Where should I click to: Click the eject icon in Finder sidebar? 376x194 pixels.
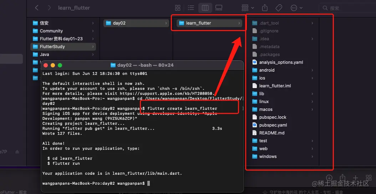click(17, 152)
